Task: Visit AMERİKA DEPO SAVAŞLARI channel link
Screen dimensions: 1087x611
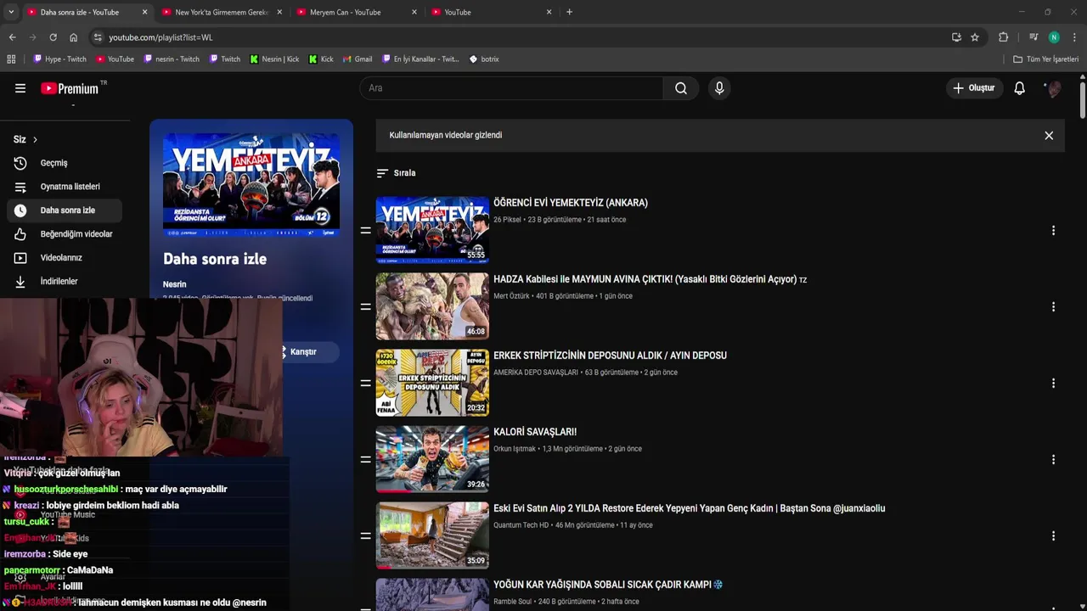Action: pos(536,373)
